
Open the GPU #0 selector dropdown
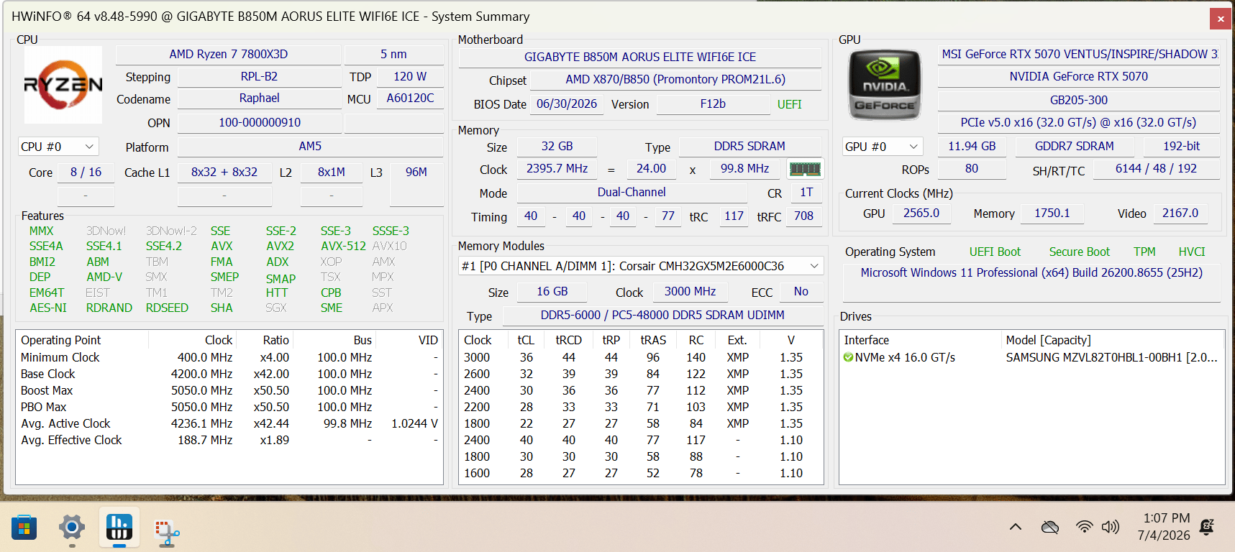click(x=883, y=147)
